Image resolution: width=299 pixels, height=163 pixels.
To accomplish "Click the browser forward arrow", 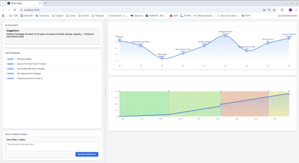I will [x=9, y=10].
